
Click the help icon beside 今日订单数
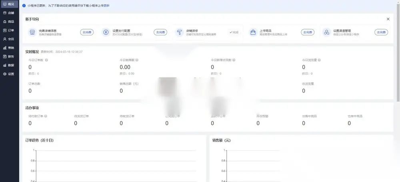pos(46,60)
